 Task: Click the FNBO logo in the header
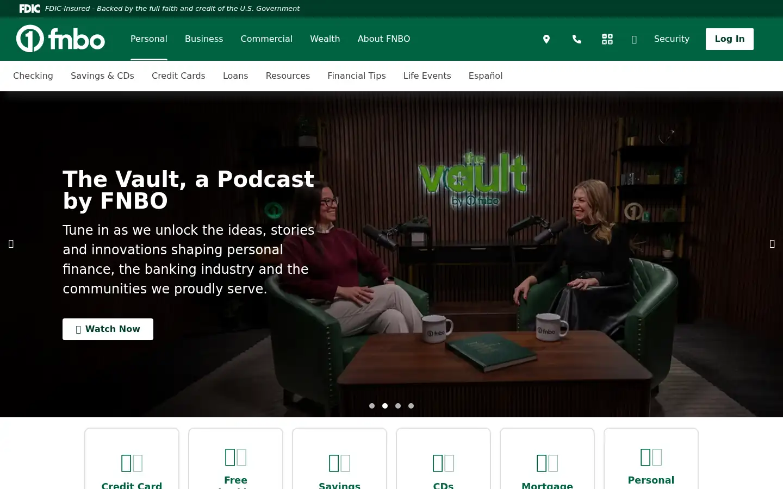(x=60, y=39)
